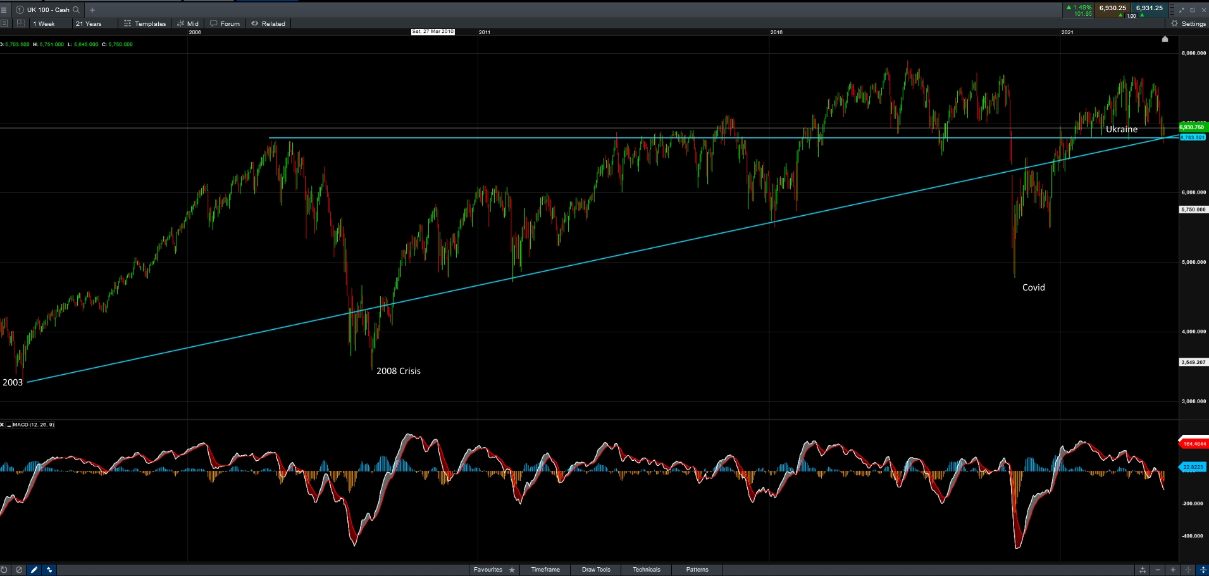
Task: Click the price alert marker on chart
Action: (1165, 39)
